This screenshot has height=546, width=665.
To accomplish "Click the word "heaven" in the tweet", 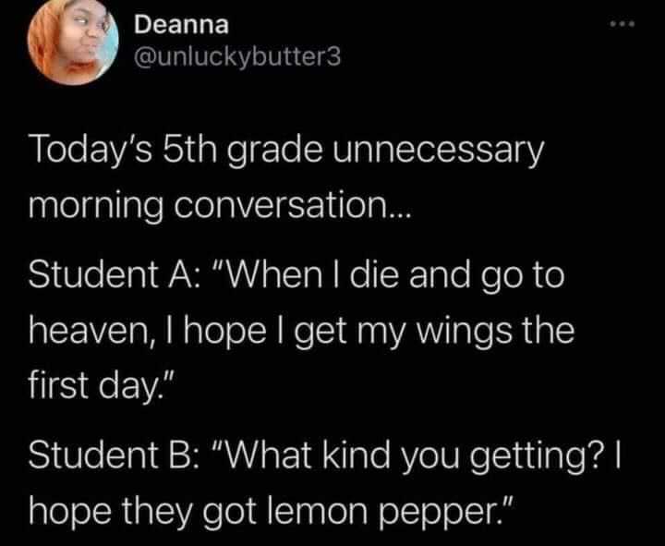I will (85, 330).
